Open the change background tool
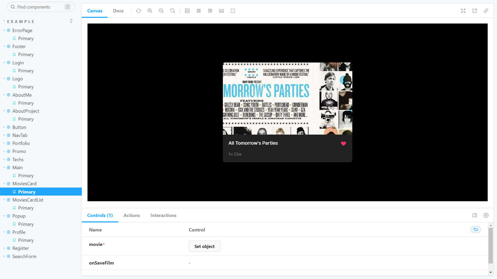 pos(187,11)
